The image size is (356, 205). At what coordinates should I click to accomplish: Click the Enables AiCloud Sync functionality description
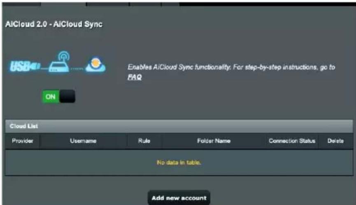pos(231,72)
